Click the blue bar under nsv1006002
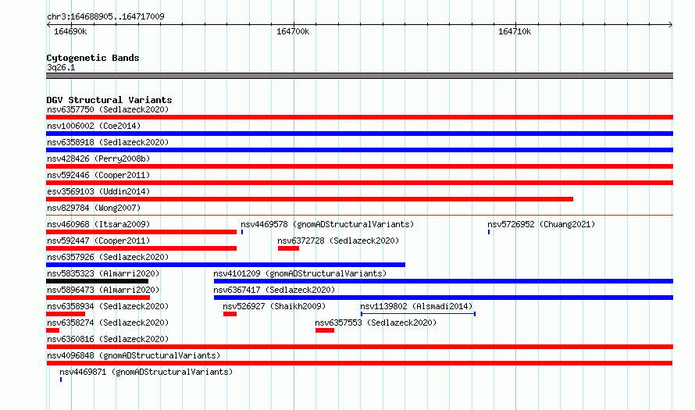 [359, 134]
